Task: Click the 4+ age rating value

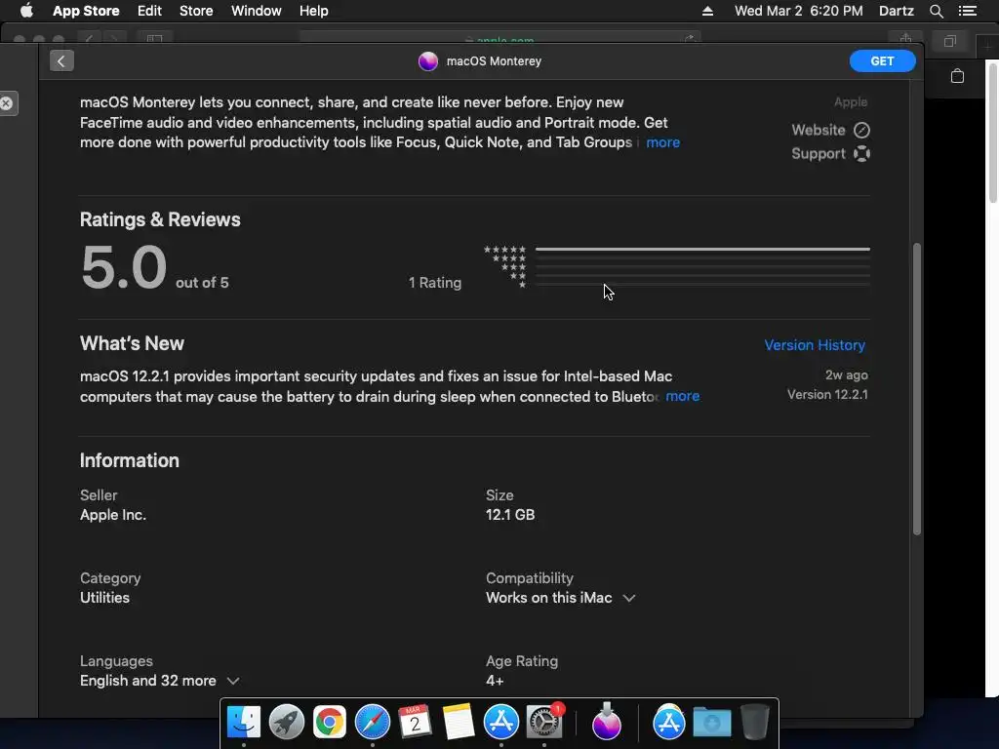Action: pyautogui.click(x=495, y=681)
